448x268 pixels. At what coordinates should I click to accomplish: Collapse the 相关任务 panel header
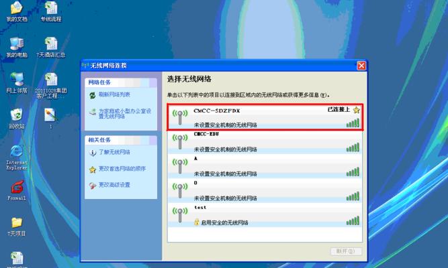[x=121, y=140]
